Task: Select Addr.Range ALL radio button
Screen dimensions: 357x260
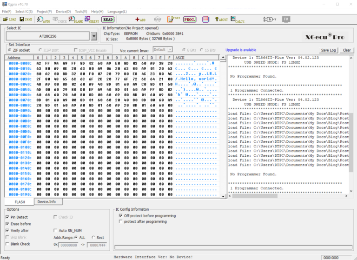Action: point(76,237)
